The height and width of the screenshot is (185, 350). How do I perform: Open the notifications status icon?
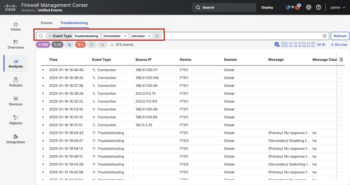coord(298,7)
